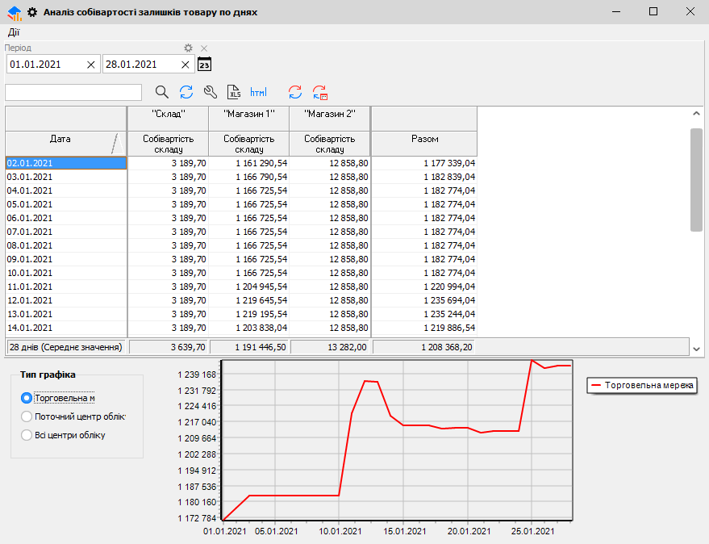The width and height of the screenshot is (709, 544).
Task: Open period settings gear icon
Action: click(x=189, y=48)
